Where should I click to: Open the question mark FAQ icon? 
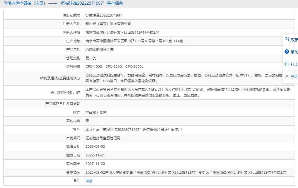pyautogui.click(x=287, y=52)
